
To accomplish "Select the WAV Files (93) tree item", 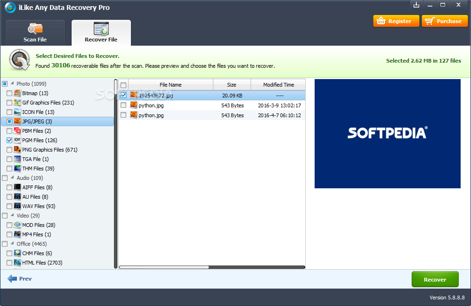I will pos(39,206).
